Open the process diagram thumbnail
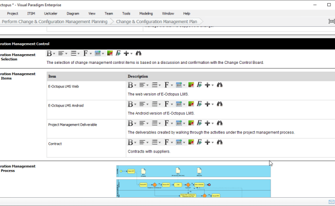 click(193, 181)
